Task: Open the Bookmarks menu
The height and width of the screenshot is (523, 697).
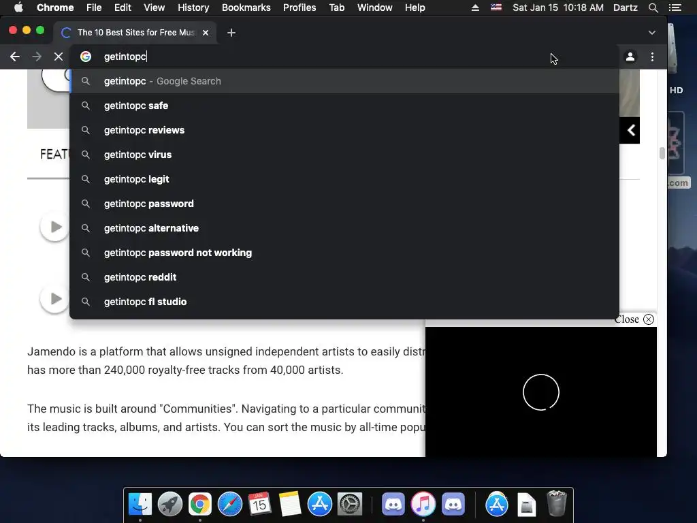Action: [x=246, y=7]
